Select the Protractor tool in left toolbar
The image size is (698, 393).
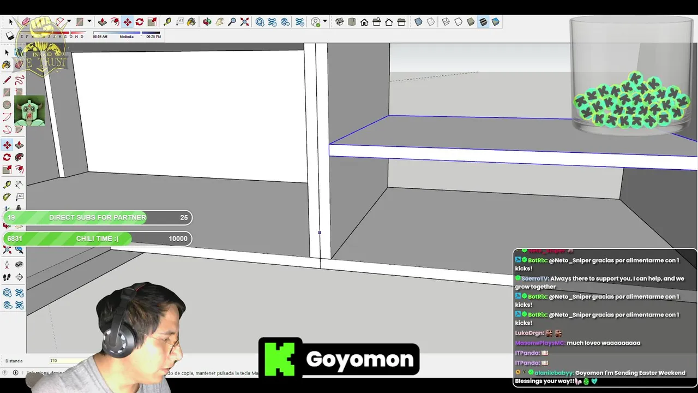pyautogui.click(x=7, y=196)
